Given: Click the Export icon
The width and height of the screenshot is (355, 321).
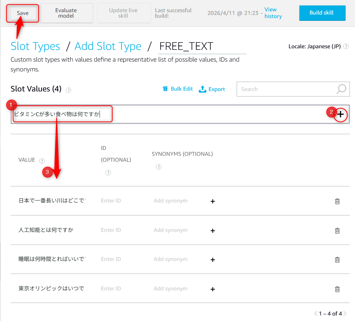Looking at the screenshot, I should [x=203, y=89].
